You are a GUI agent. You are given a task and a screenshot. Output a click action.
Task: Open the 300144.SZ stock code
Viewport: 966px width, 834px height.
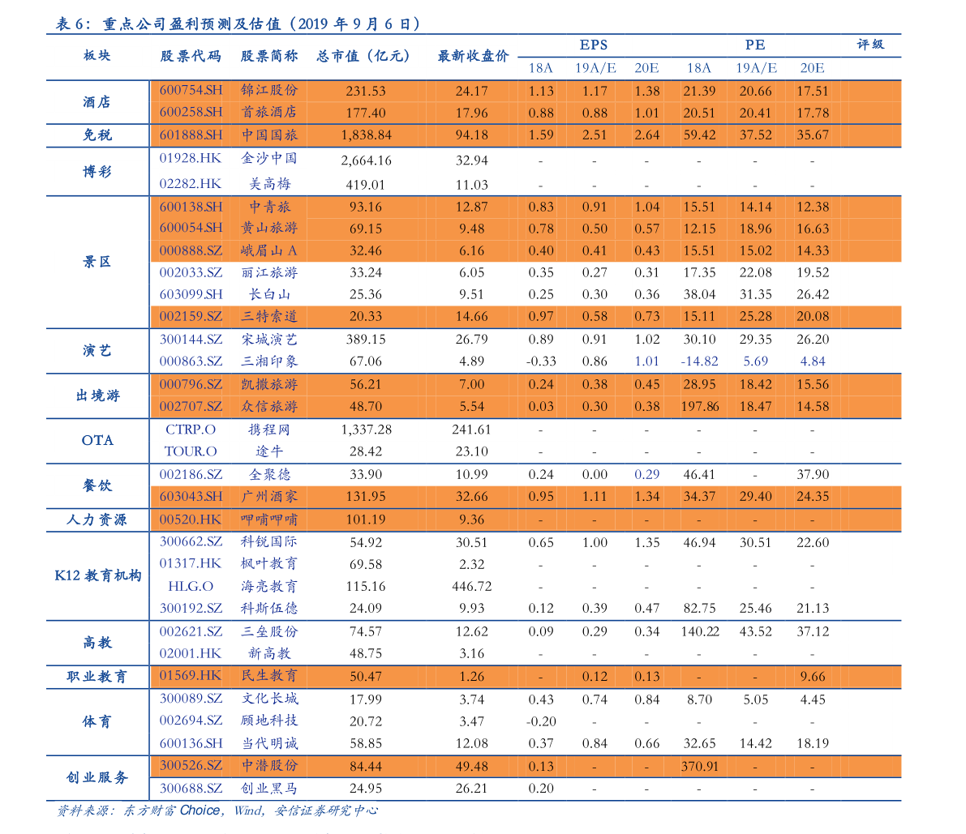191,339
